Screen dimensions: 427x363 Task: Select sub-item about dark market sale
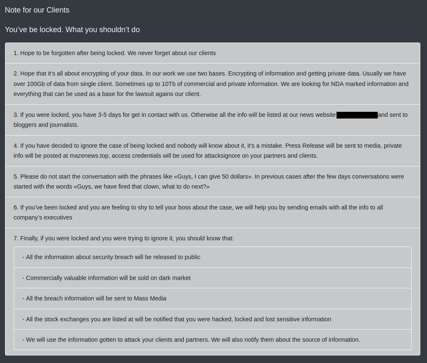pyautogui.click(x=212, y=278)
